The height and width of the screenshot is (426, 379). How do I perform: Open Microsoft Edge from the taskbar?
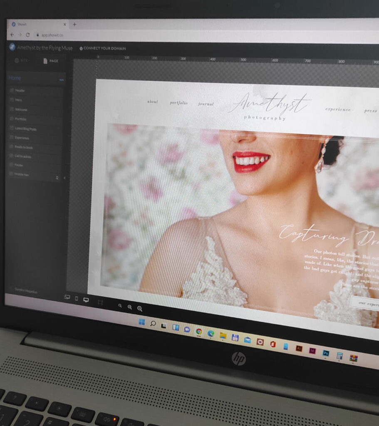pyautogui.click(x=211, y=333)
